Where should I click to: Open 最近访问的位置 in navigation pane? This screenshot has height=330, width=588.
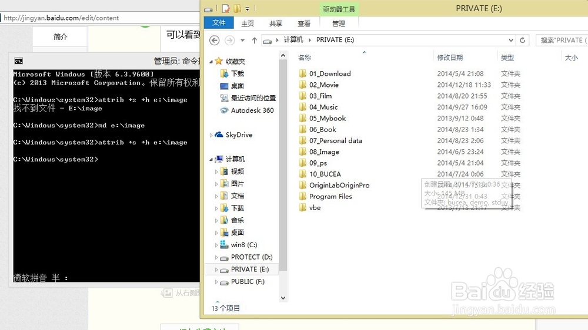point(253,98)
